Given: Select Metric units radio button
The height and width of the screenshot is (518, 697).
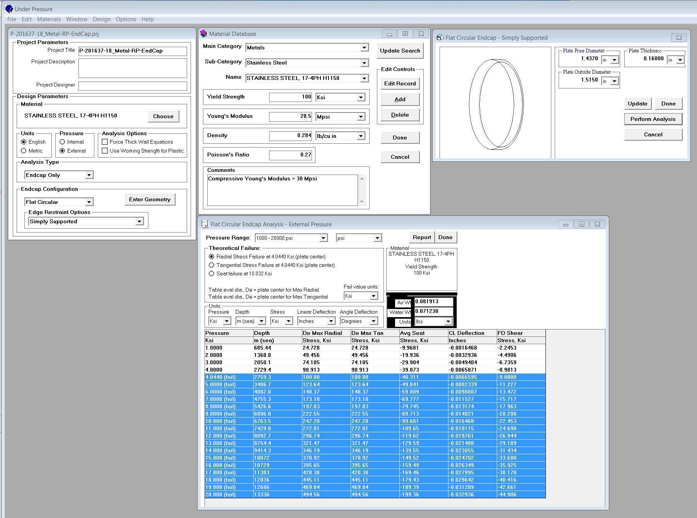Looking at the screenshot, I should coord(24,151).
